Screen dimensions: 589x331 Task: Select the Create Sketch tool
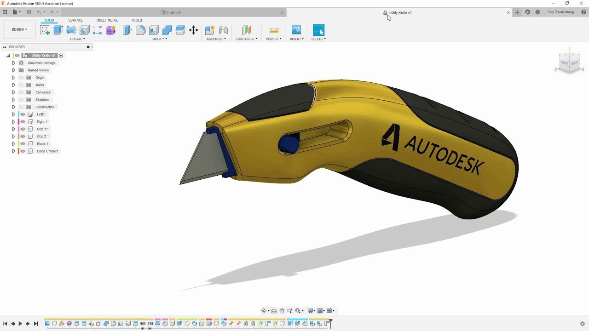(45, 30)
